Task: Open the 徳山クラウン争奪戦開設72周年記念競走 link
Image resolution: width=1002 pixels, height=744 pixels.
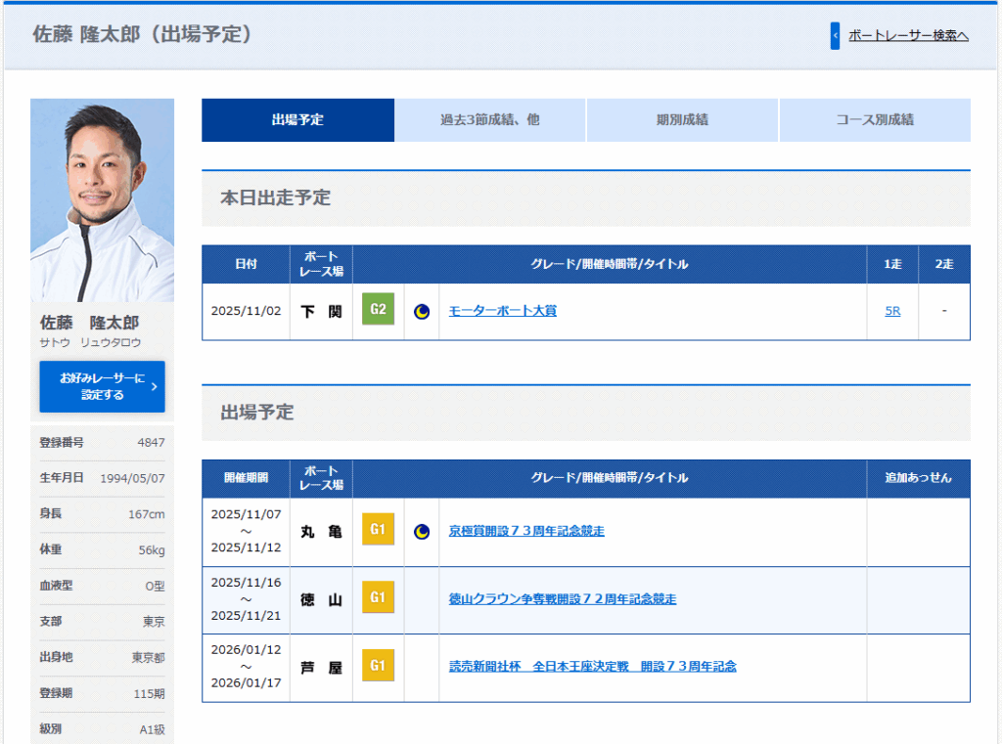Action: (563, 598)
